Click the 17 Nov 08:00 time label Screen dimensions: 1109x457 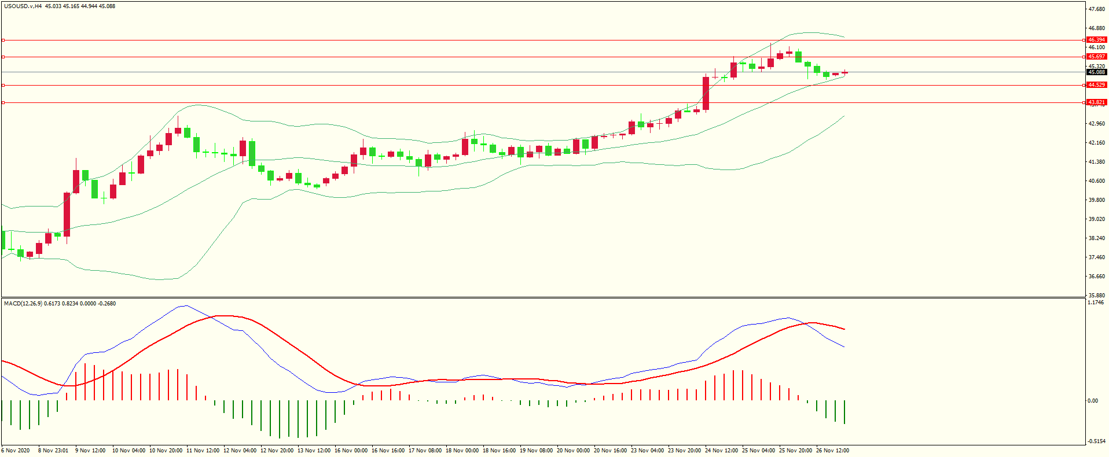click(x=425, y=451)
